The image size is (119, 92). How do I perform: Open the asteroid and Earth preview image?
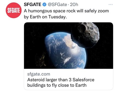(69, 46)
